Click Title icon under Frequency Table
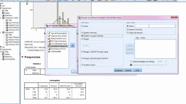186x104 pixels. tap(7, 20)
